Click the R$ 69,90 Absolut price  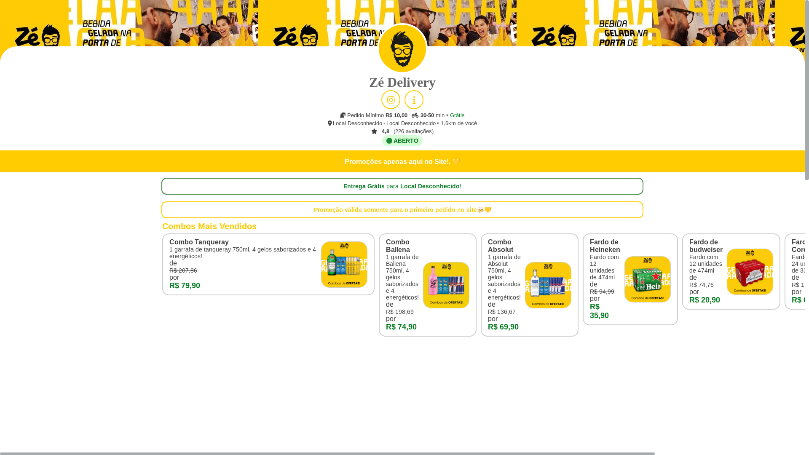[x=503, y=327]
